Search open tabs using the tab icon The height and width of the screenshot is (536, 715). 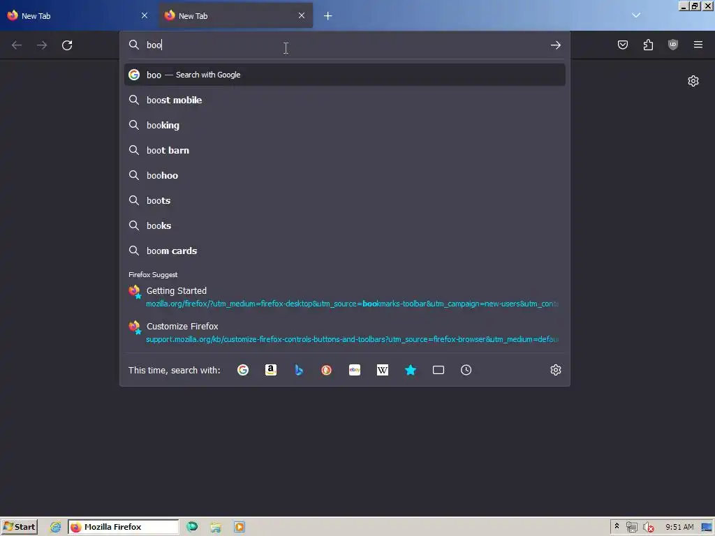click(x=438, y=370)
